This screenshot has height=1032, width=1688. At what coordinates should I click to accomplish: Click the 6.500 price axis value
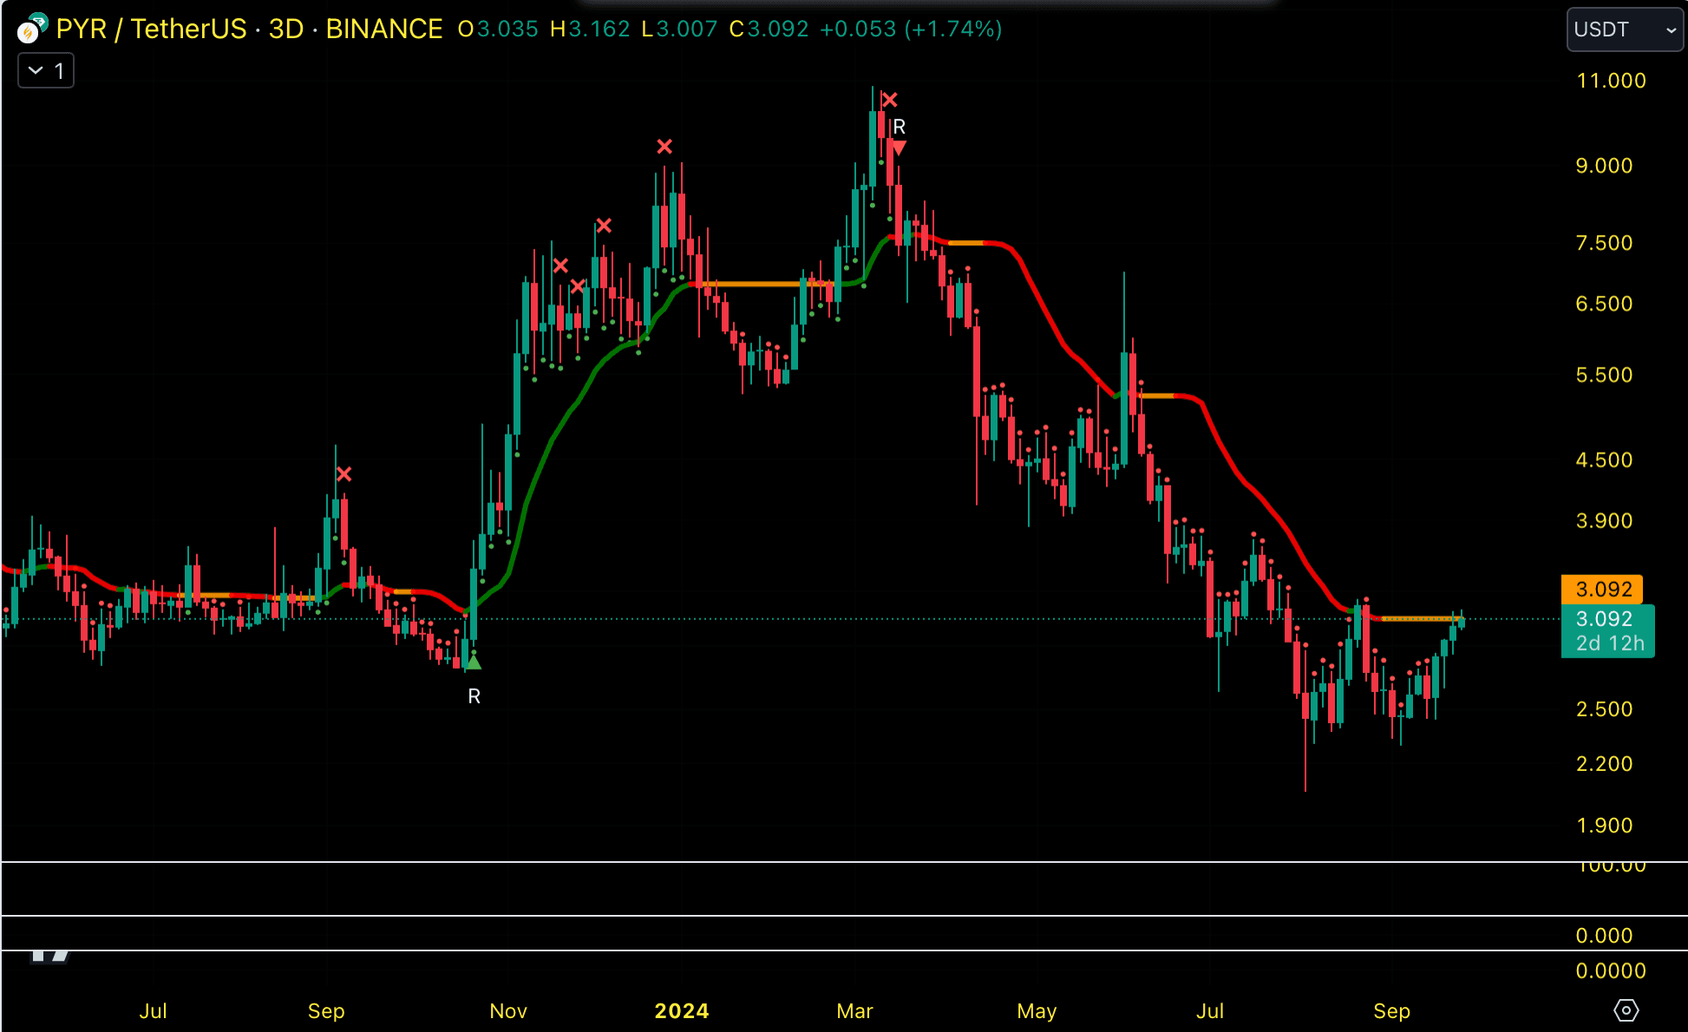coord(1604,304)
